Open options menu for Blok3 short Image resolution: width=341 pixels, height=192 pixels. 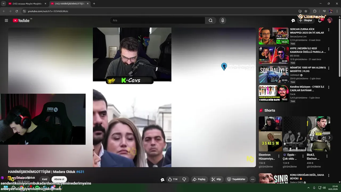click(327, 156)
